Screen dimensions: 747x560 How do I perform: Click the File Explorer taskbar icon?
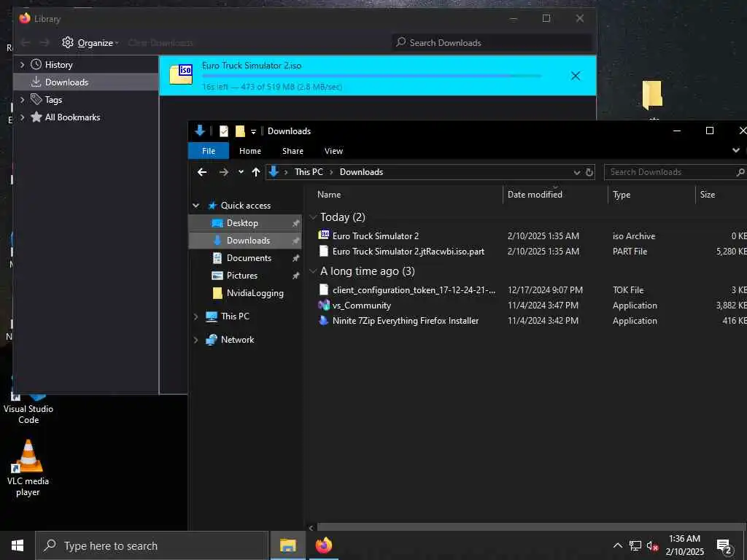(287, 545)
